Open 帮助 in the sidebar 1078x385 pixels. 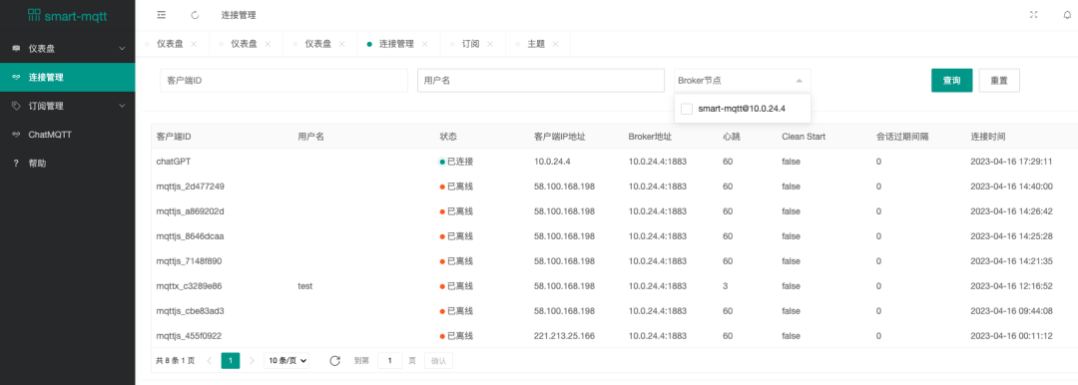pyautogui.click(x=68, y=164)
